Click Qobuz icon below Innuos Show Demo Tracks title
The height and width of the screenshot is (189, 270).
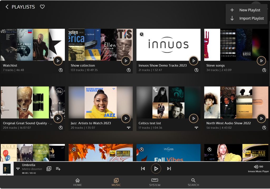(x=196, y=70)
